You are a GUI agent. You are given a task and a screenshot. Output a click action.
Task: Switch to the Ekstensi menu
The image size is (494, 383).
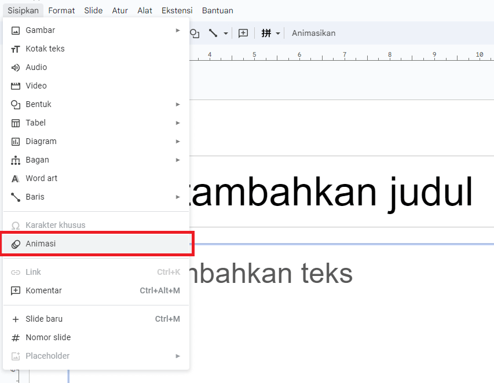click(x=177, y=10)
